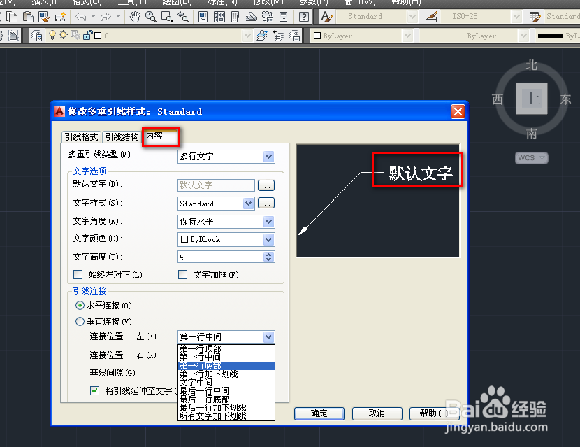Viewport: 580px width, 447px height.
Task: Open the Text Style manager icon
Action: [326, 17]
